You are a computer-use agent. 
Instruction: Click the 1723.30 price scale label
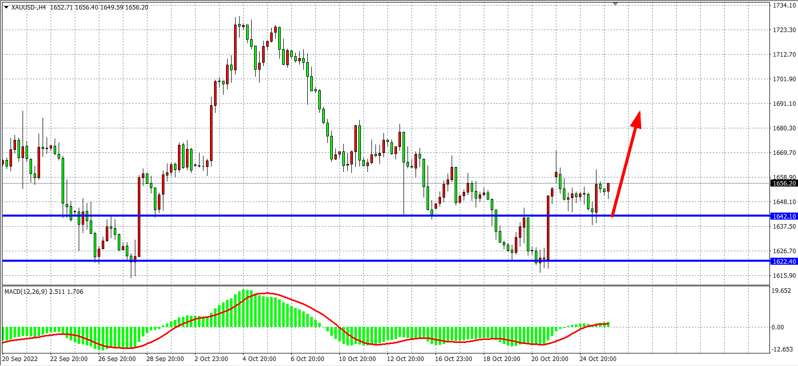pyautogui.click(x=784, y=30)
